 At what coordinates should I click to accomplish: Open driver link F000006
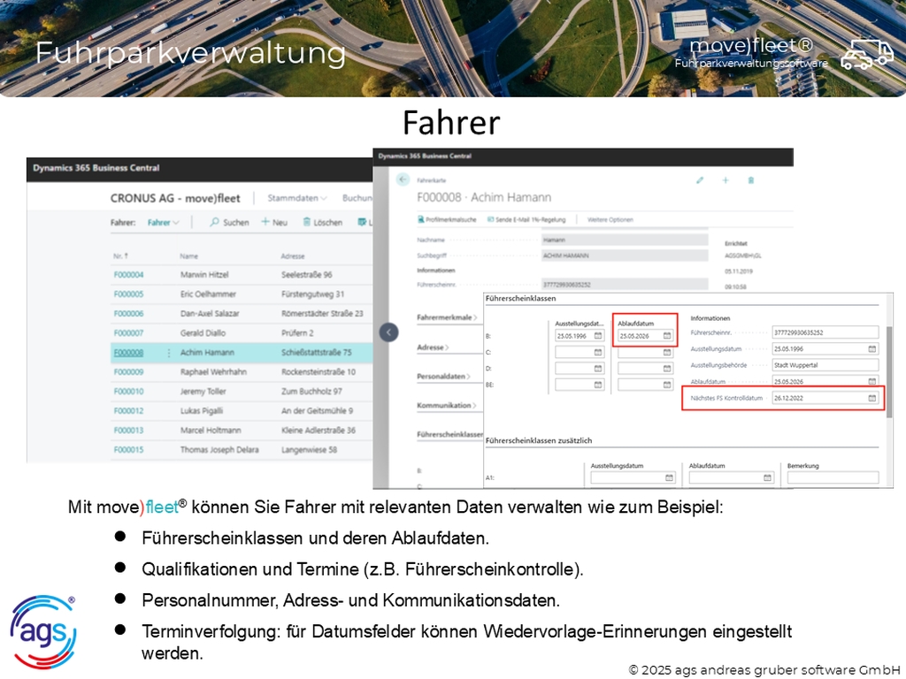click(128, 314)
